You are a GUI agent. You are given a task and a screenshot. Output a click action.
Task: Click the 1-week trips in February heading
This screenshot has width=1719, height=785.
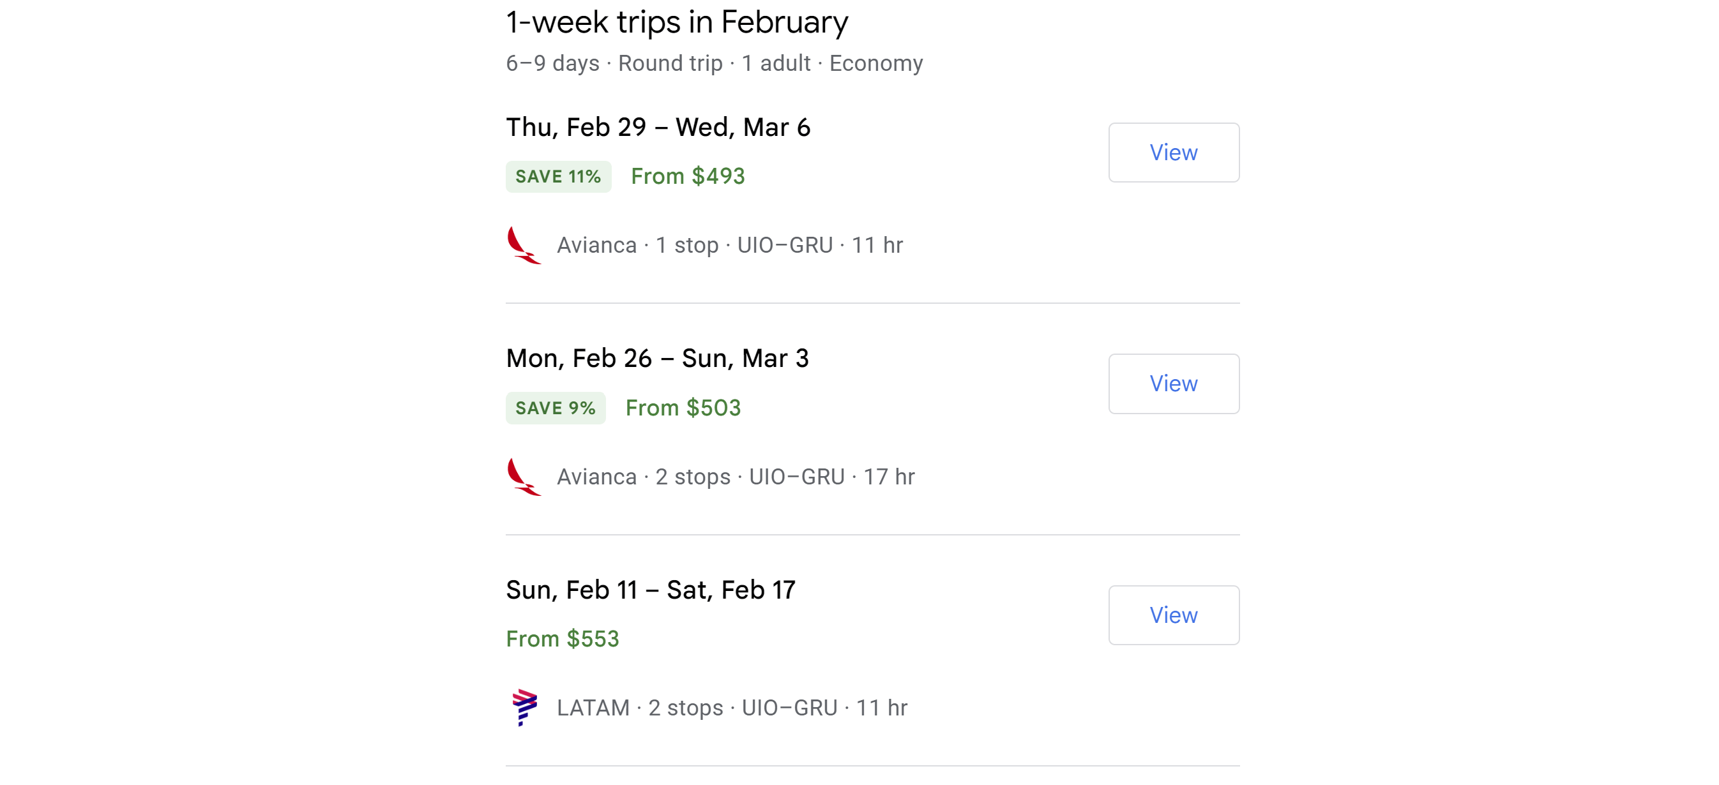click(x=677, y=23)
